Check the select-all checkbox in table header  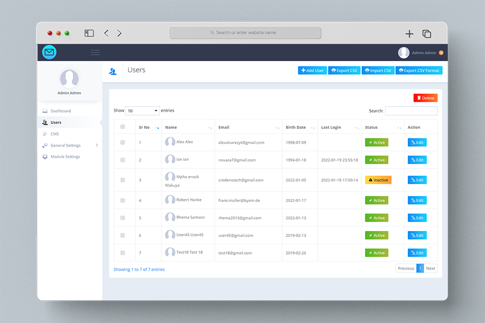point(123,127)
